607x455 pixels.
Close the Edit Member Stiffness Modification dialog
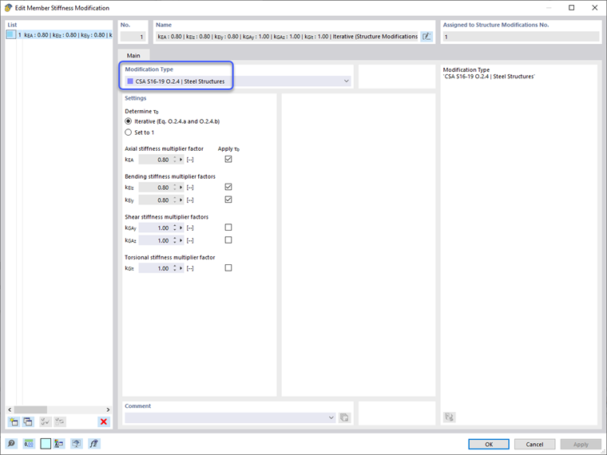click(594, 8)
